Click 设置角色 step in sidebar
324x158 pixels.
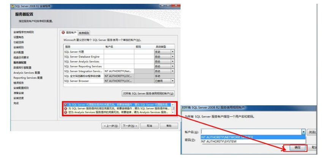pyautogui.click(x=19, y=37)
